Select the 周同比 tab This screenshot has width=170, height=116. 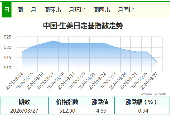click(101, 10)
